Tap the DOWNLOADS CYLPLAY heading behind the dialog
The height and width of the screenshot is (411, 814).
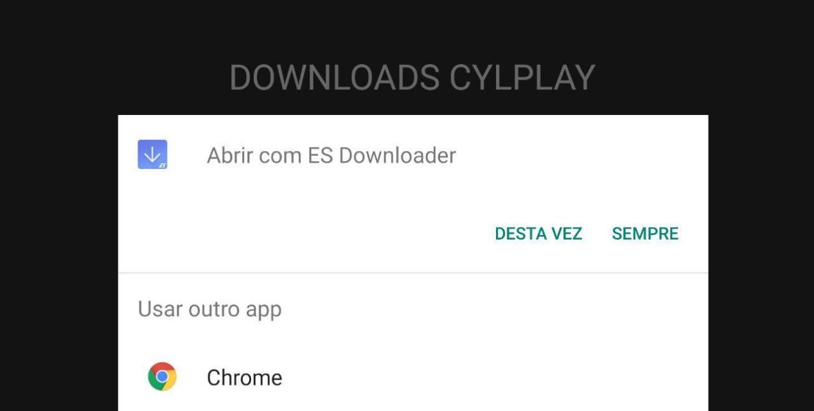pos(412,78)
